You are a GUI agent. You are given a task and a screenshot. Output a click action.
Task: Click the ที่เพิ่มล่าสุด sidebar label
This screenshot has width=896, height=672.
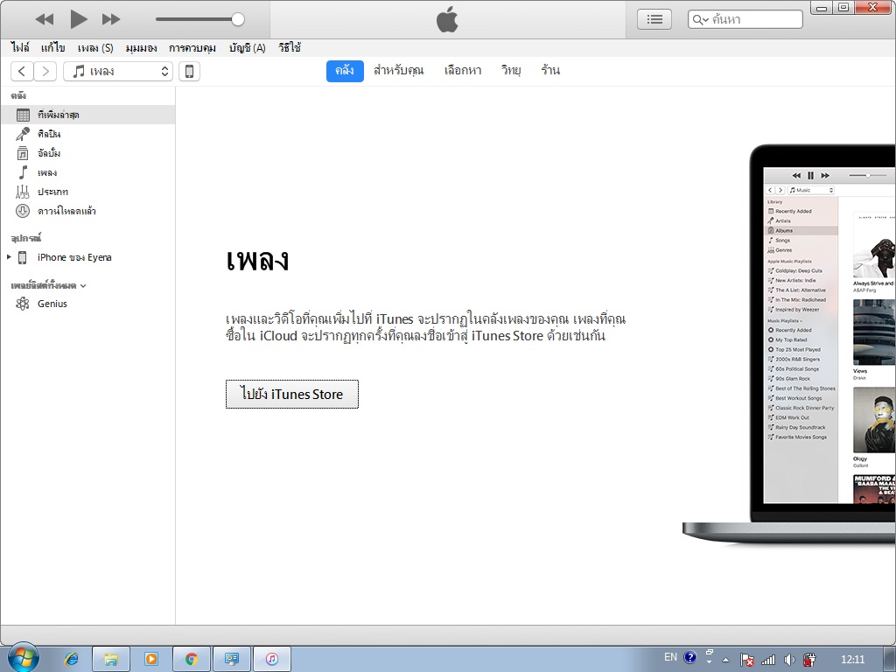point(59,115)
